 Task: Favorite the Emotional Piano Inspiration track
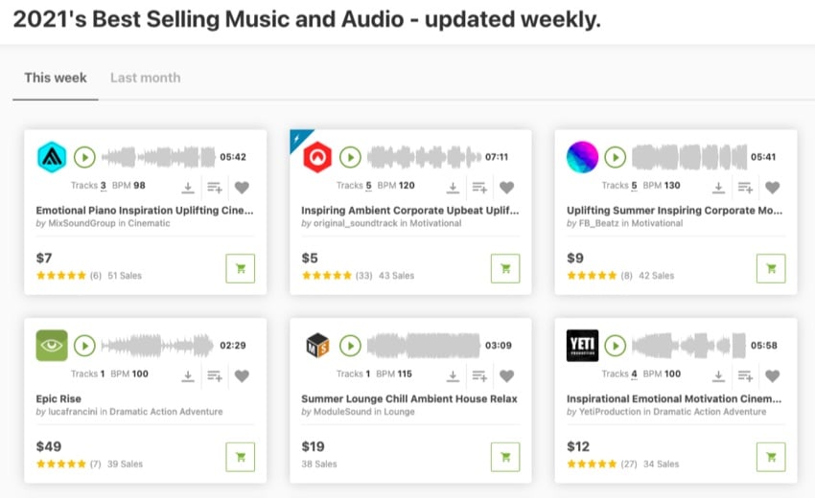point(242,188)
